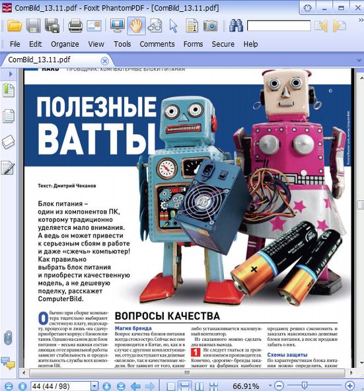This screenshot has width=364, height=391.
Task: Click the Save floppy disk icon
Action: [x=34, y=26]
